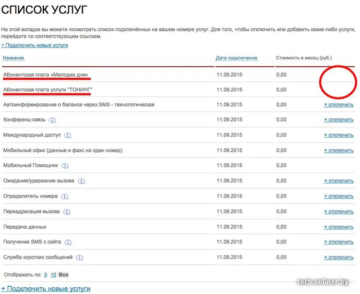Click cost 0,00 in ТОНИНГ row
The width and height of the screenshot is (360, 294).
[281, 90]
